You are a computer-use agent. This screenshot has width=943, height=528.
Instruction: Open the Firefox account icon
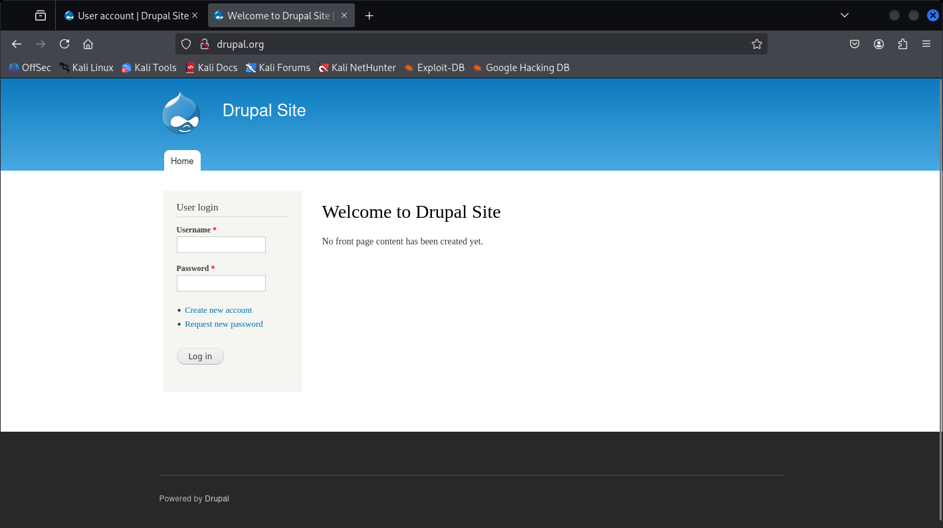click(x=879, y=44)
